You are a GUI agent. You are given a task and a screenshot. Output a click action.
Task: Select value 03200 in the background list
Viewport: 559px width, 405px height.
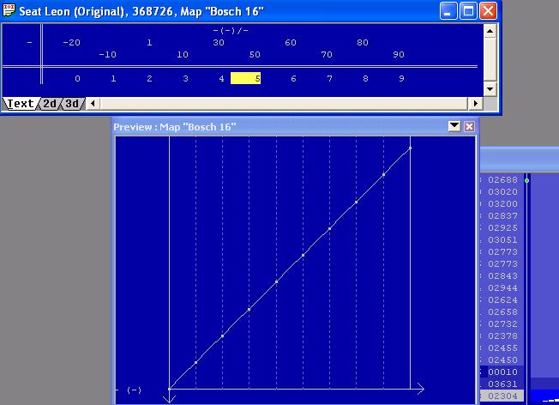tap(502, 203)
